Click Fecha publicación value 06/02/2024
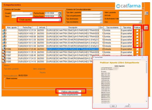The width and height of the screenshot is (152, 110). [23, 76]
